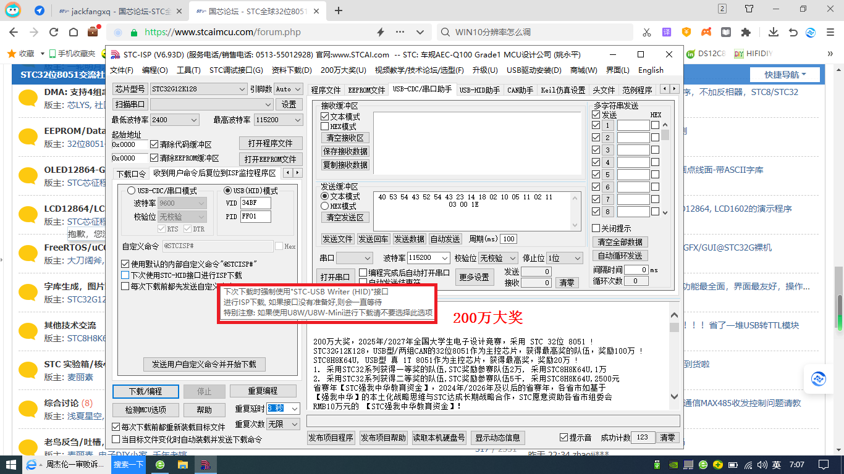This screenshot has width=844, height=474.
Task: Click the scissors screenshot icon in browser toolbar
Action: (x=647, y=32)
